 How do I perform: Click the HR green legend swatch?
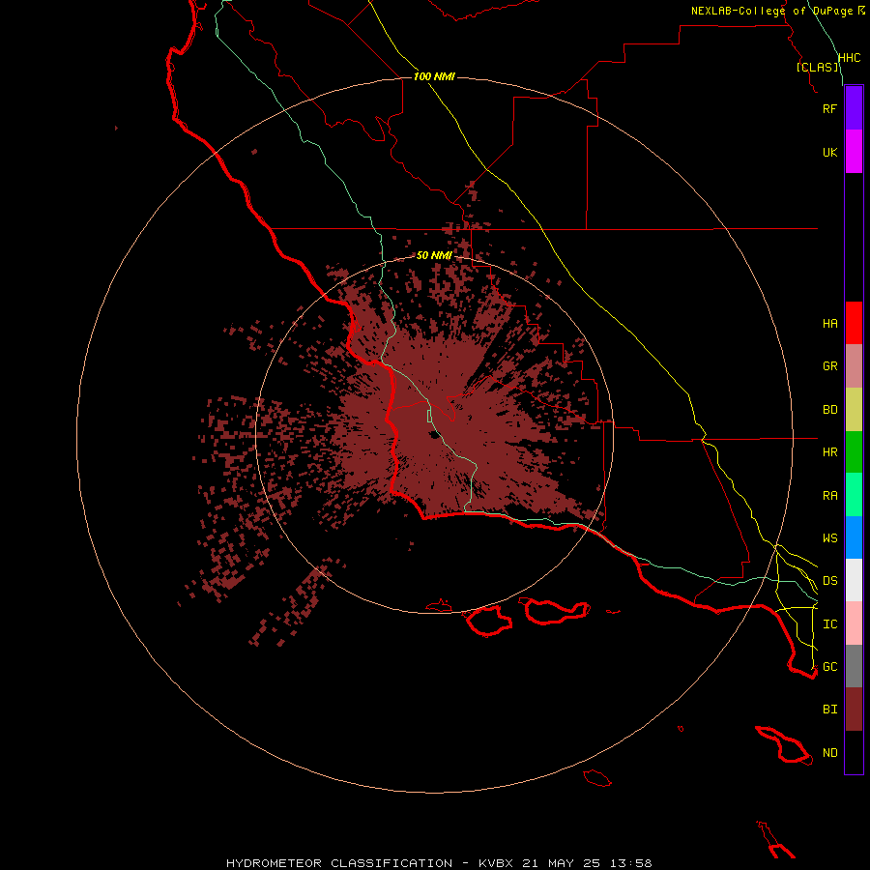coord(854,452)
